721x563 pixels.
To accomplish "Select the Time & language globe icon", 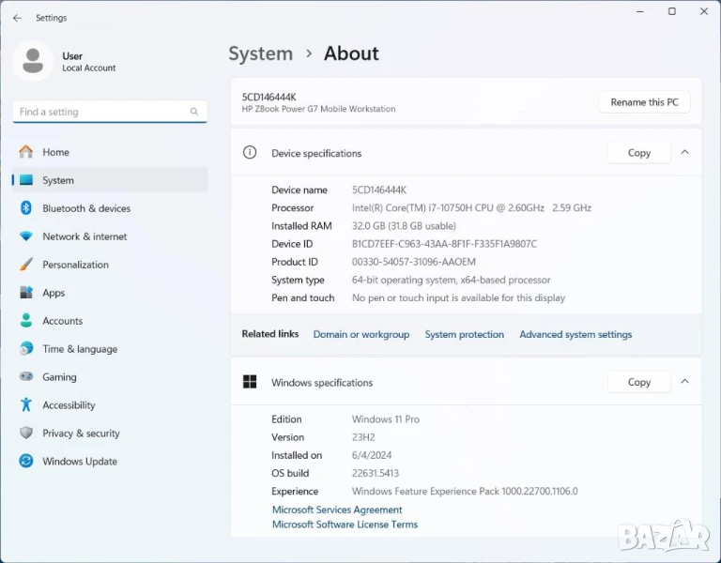I will click(x=26, y=349).
